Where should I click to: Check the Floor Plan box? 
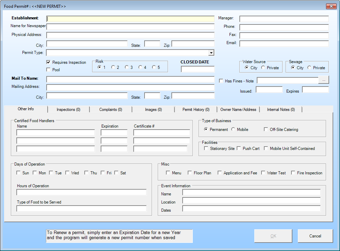(190, 173)
